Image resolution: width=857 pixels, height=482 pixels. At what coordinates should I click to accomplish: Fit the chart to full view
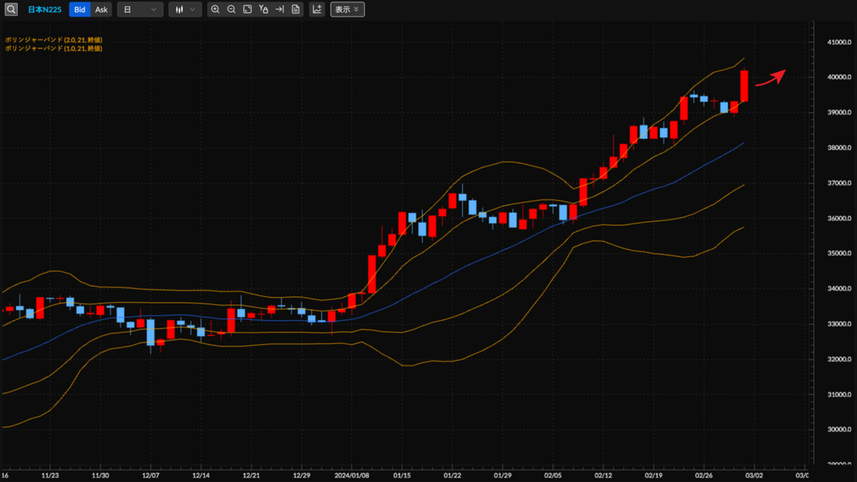click(247, 10)
